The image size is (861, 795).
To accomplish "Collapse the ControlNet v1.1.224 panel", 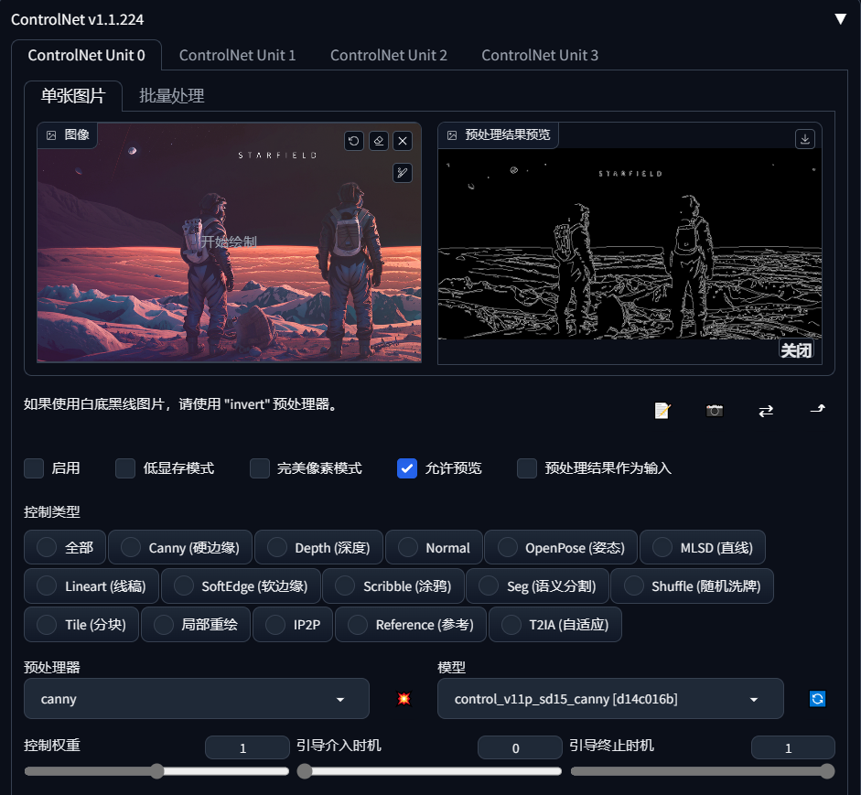I will click(x=840, y=19).
